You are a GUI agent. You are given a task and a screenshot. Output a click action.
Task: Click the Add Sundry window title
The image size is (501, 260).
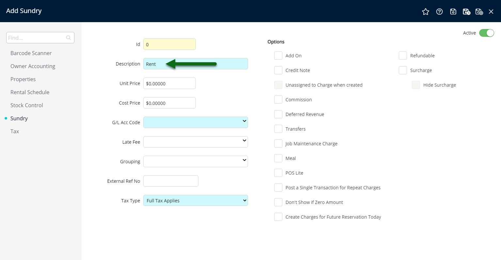(x=24, y=11)
